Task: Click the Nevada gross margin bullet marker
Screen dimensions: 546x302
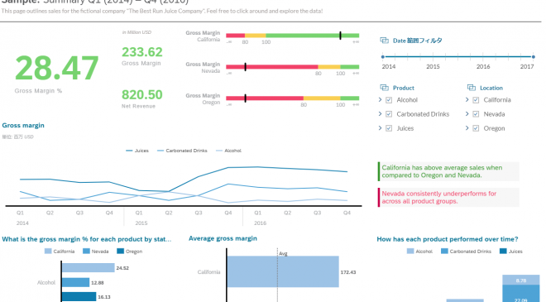Action: (x=246, y=67)
